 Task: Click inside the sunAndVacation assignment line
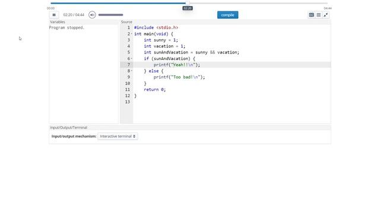191,52
